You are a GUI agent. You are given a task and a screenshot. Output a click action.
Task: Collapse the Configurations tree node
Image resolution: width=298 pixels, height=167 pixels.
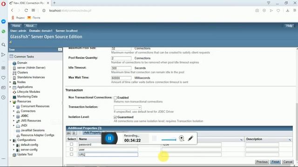[10, 140]
